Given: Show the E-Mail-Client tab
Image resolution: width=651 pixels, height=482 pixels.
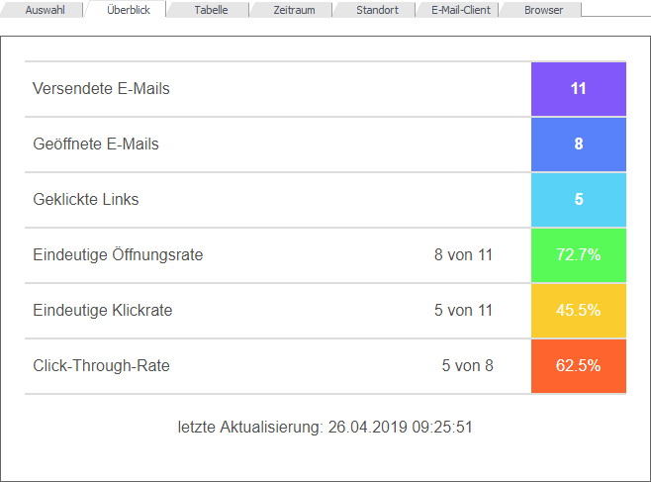Looking at the screenshot, I should tap(460, 10).
